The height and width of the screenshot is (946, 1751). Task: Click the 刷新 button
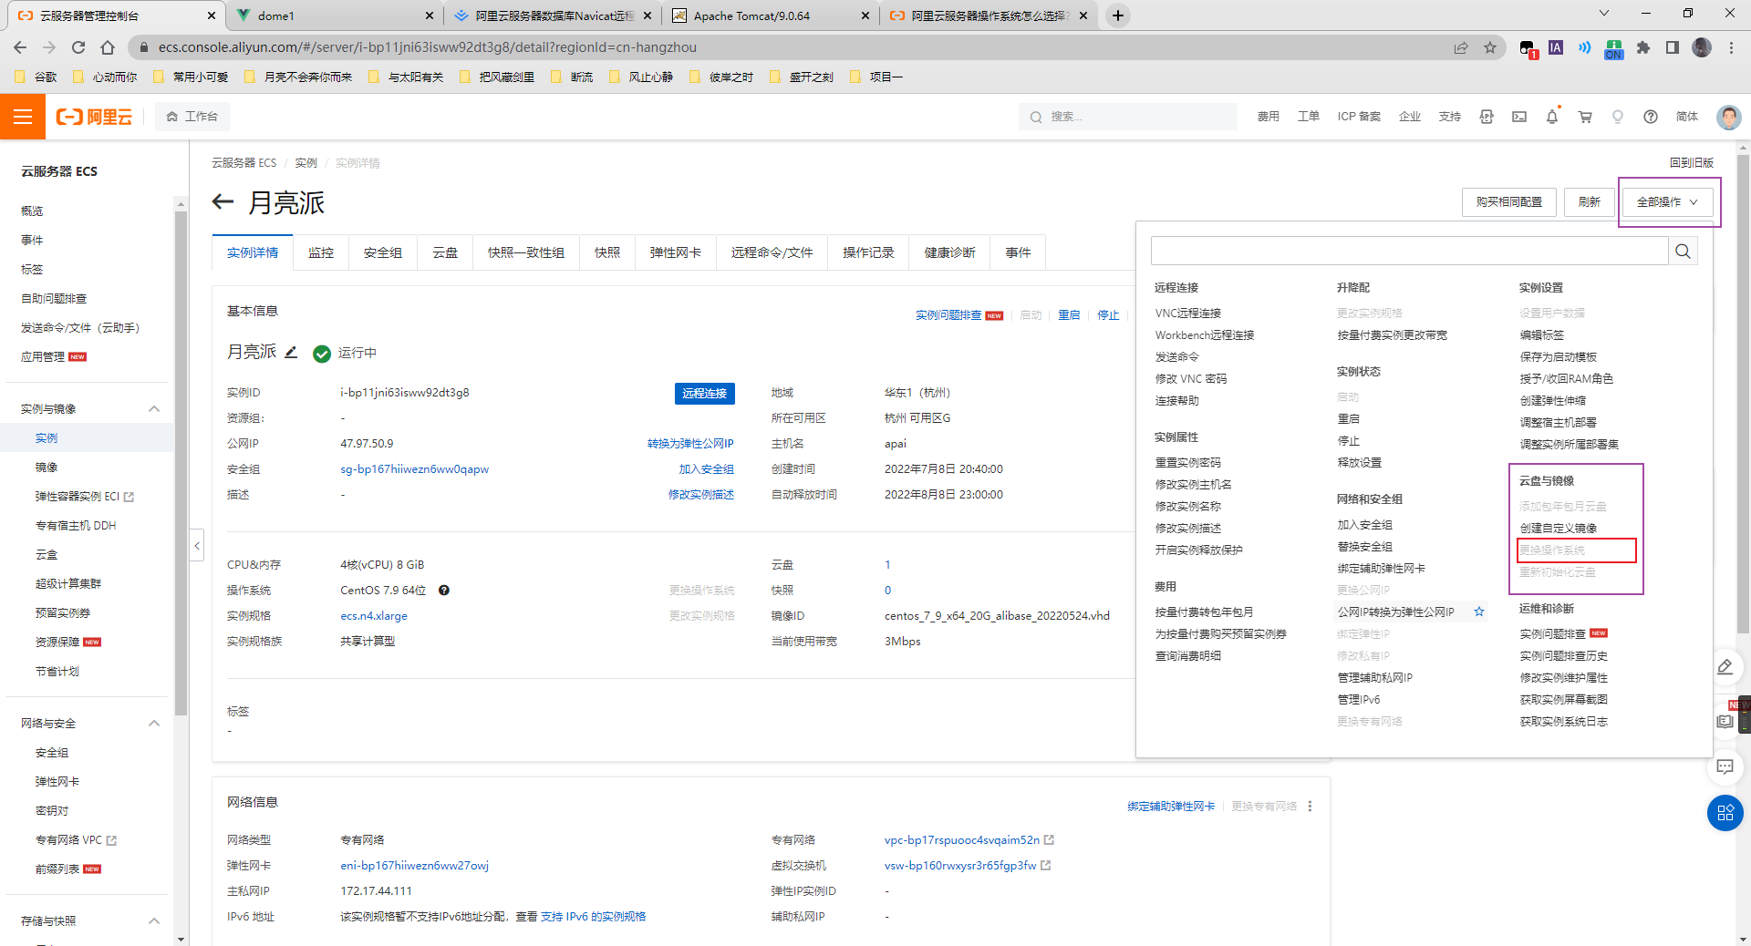1590,202
